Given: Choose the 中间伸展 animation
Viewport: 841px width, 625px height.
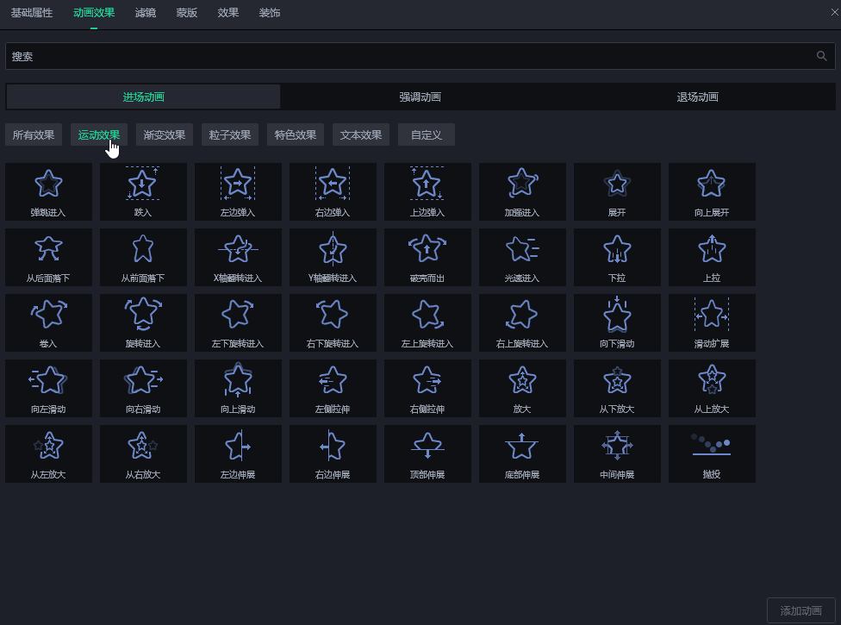Looking at the screenshot, I should (x=617, y=453).
